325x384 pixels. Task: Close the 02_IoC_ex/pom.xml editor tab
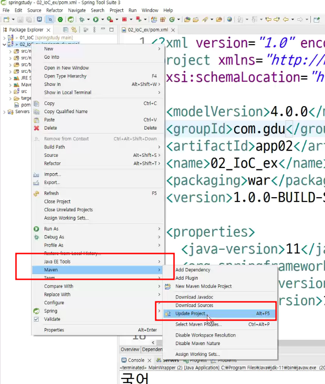pyautogui.click(x=173, y=30)
